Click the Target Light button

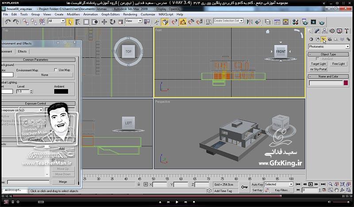pos(318,64)
